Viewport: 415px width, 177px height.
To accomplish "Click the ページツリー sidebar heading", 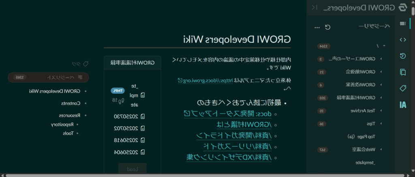I will click(x=374, y=26).
